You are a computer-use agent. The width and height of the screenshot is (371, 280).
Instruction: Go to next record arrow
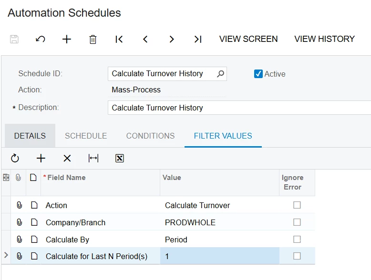(172, 39)
